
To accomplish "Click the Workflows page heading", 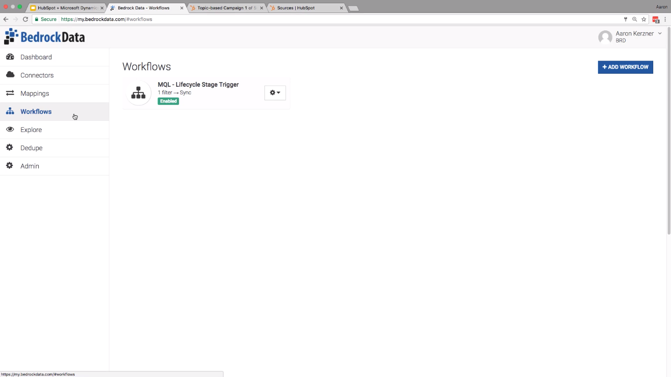I will (x=147, y=67).
